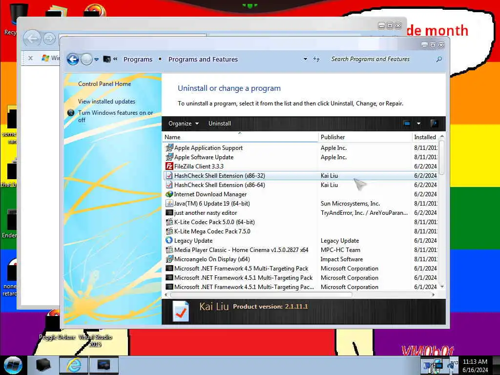Click the taskbar clock showing 11:13 AM
The width and height of the screenshot is (500, 375).
tap(475, 365)
